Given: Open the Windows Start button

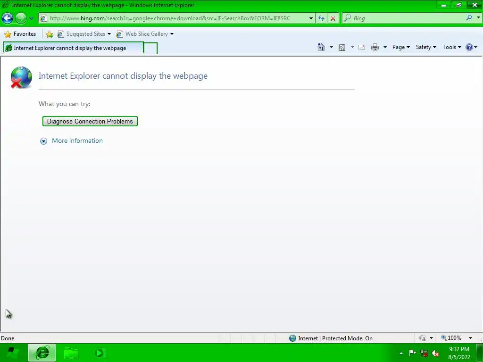Looking at the screenshot, I should coord(12,353).
